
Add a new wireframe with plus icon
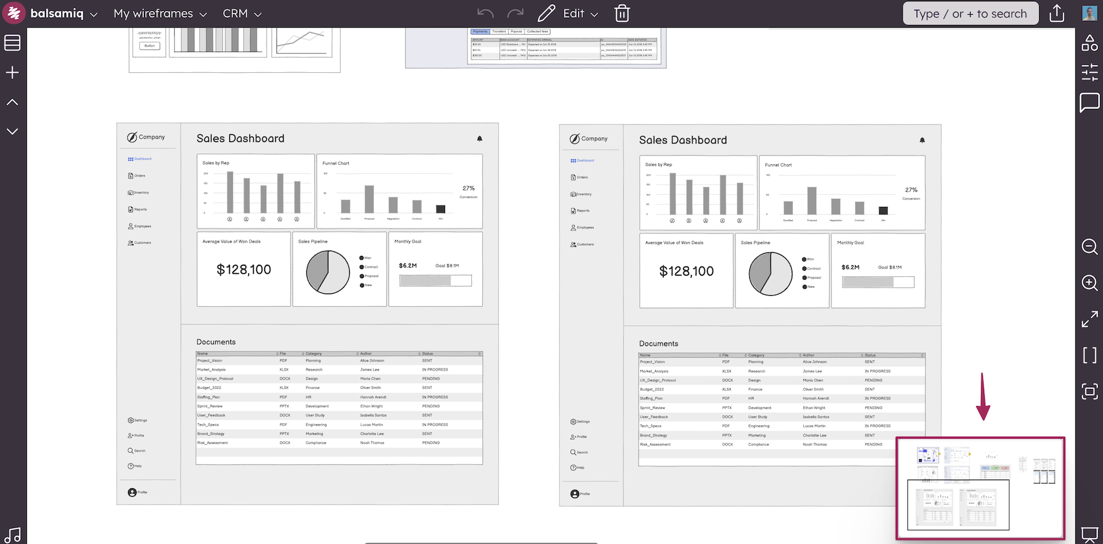point(12,73)
